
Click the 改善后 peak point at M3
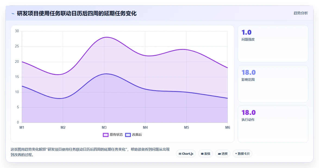pos(104,74)
